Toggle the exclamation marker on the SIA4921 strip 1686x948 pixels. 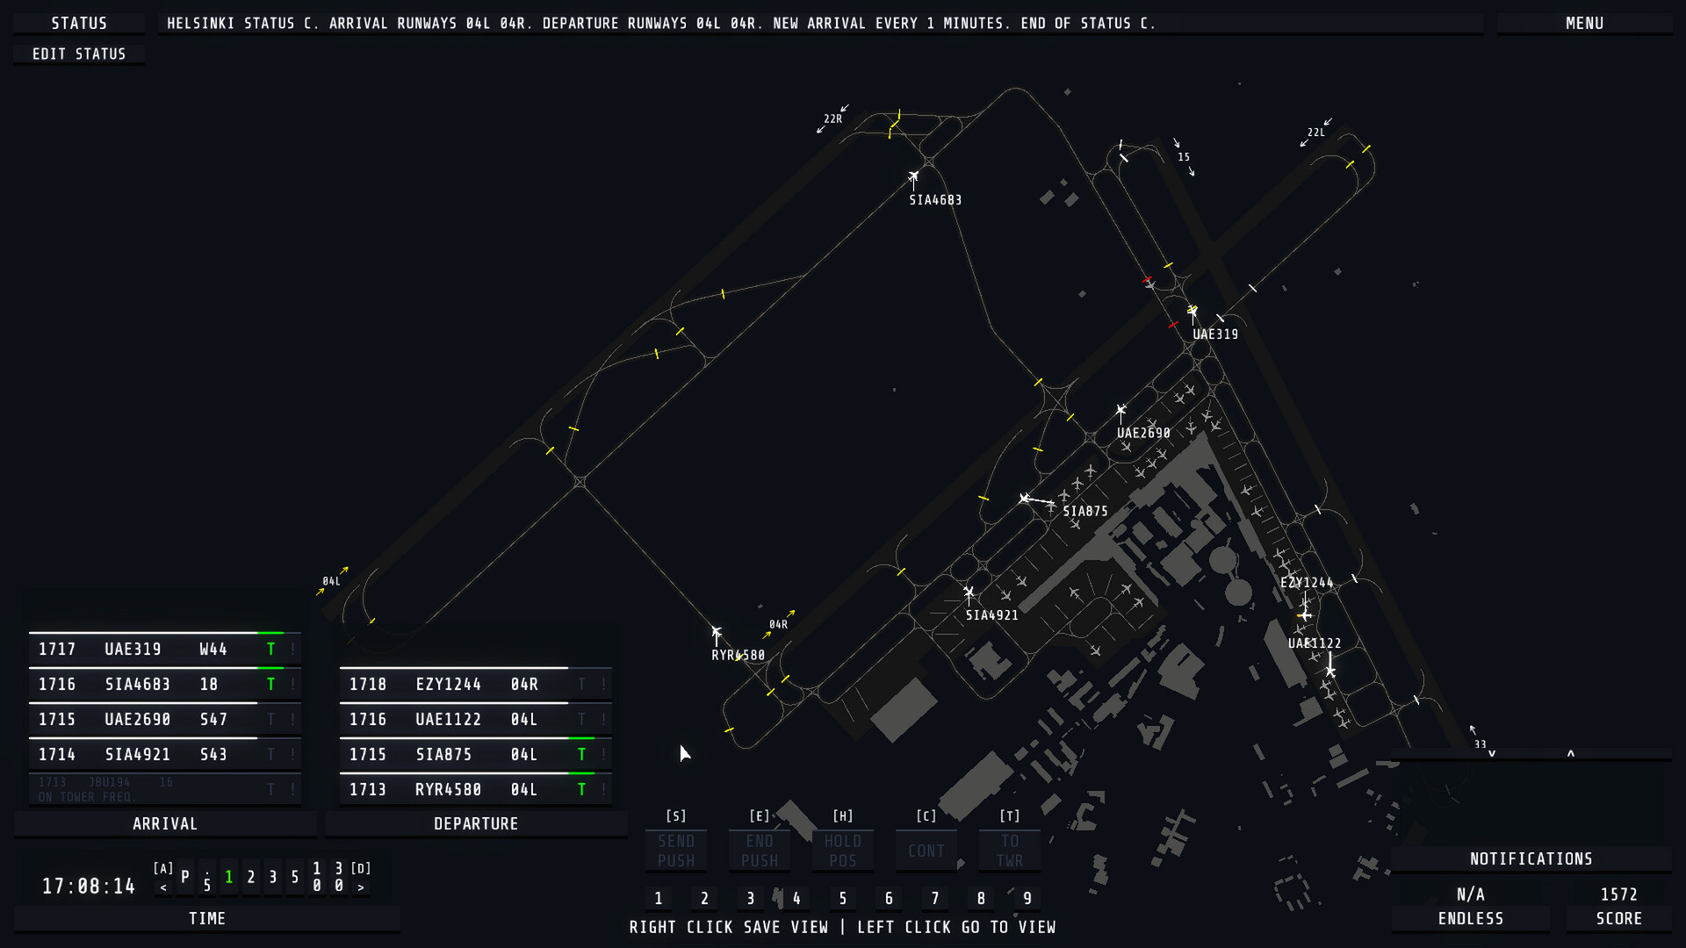click(293, 754)
